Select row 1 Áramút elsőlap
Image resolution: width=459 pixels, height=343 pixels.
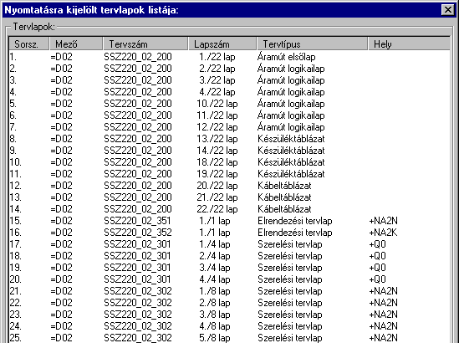229,57
